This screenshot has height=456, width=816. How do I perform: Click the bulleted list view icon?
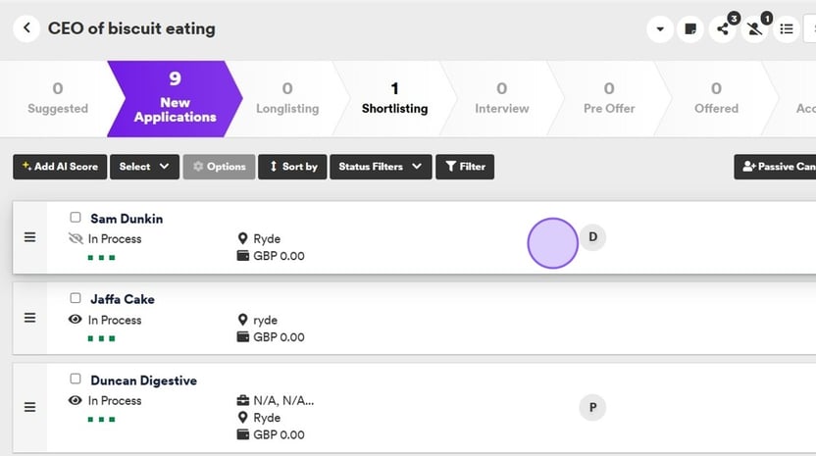coord(786,29)
